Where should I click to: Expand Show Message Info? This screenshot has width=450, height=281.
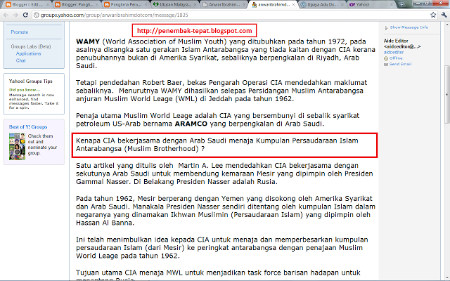click(x=404, y=27)
